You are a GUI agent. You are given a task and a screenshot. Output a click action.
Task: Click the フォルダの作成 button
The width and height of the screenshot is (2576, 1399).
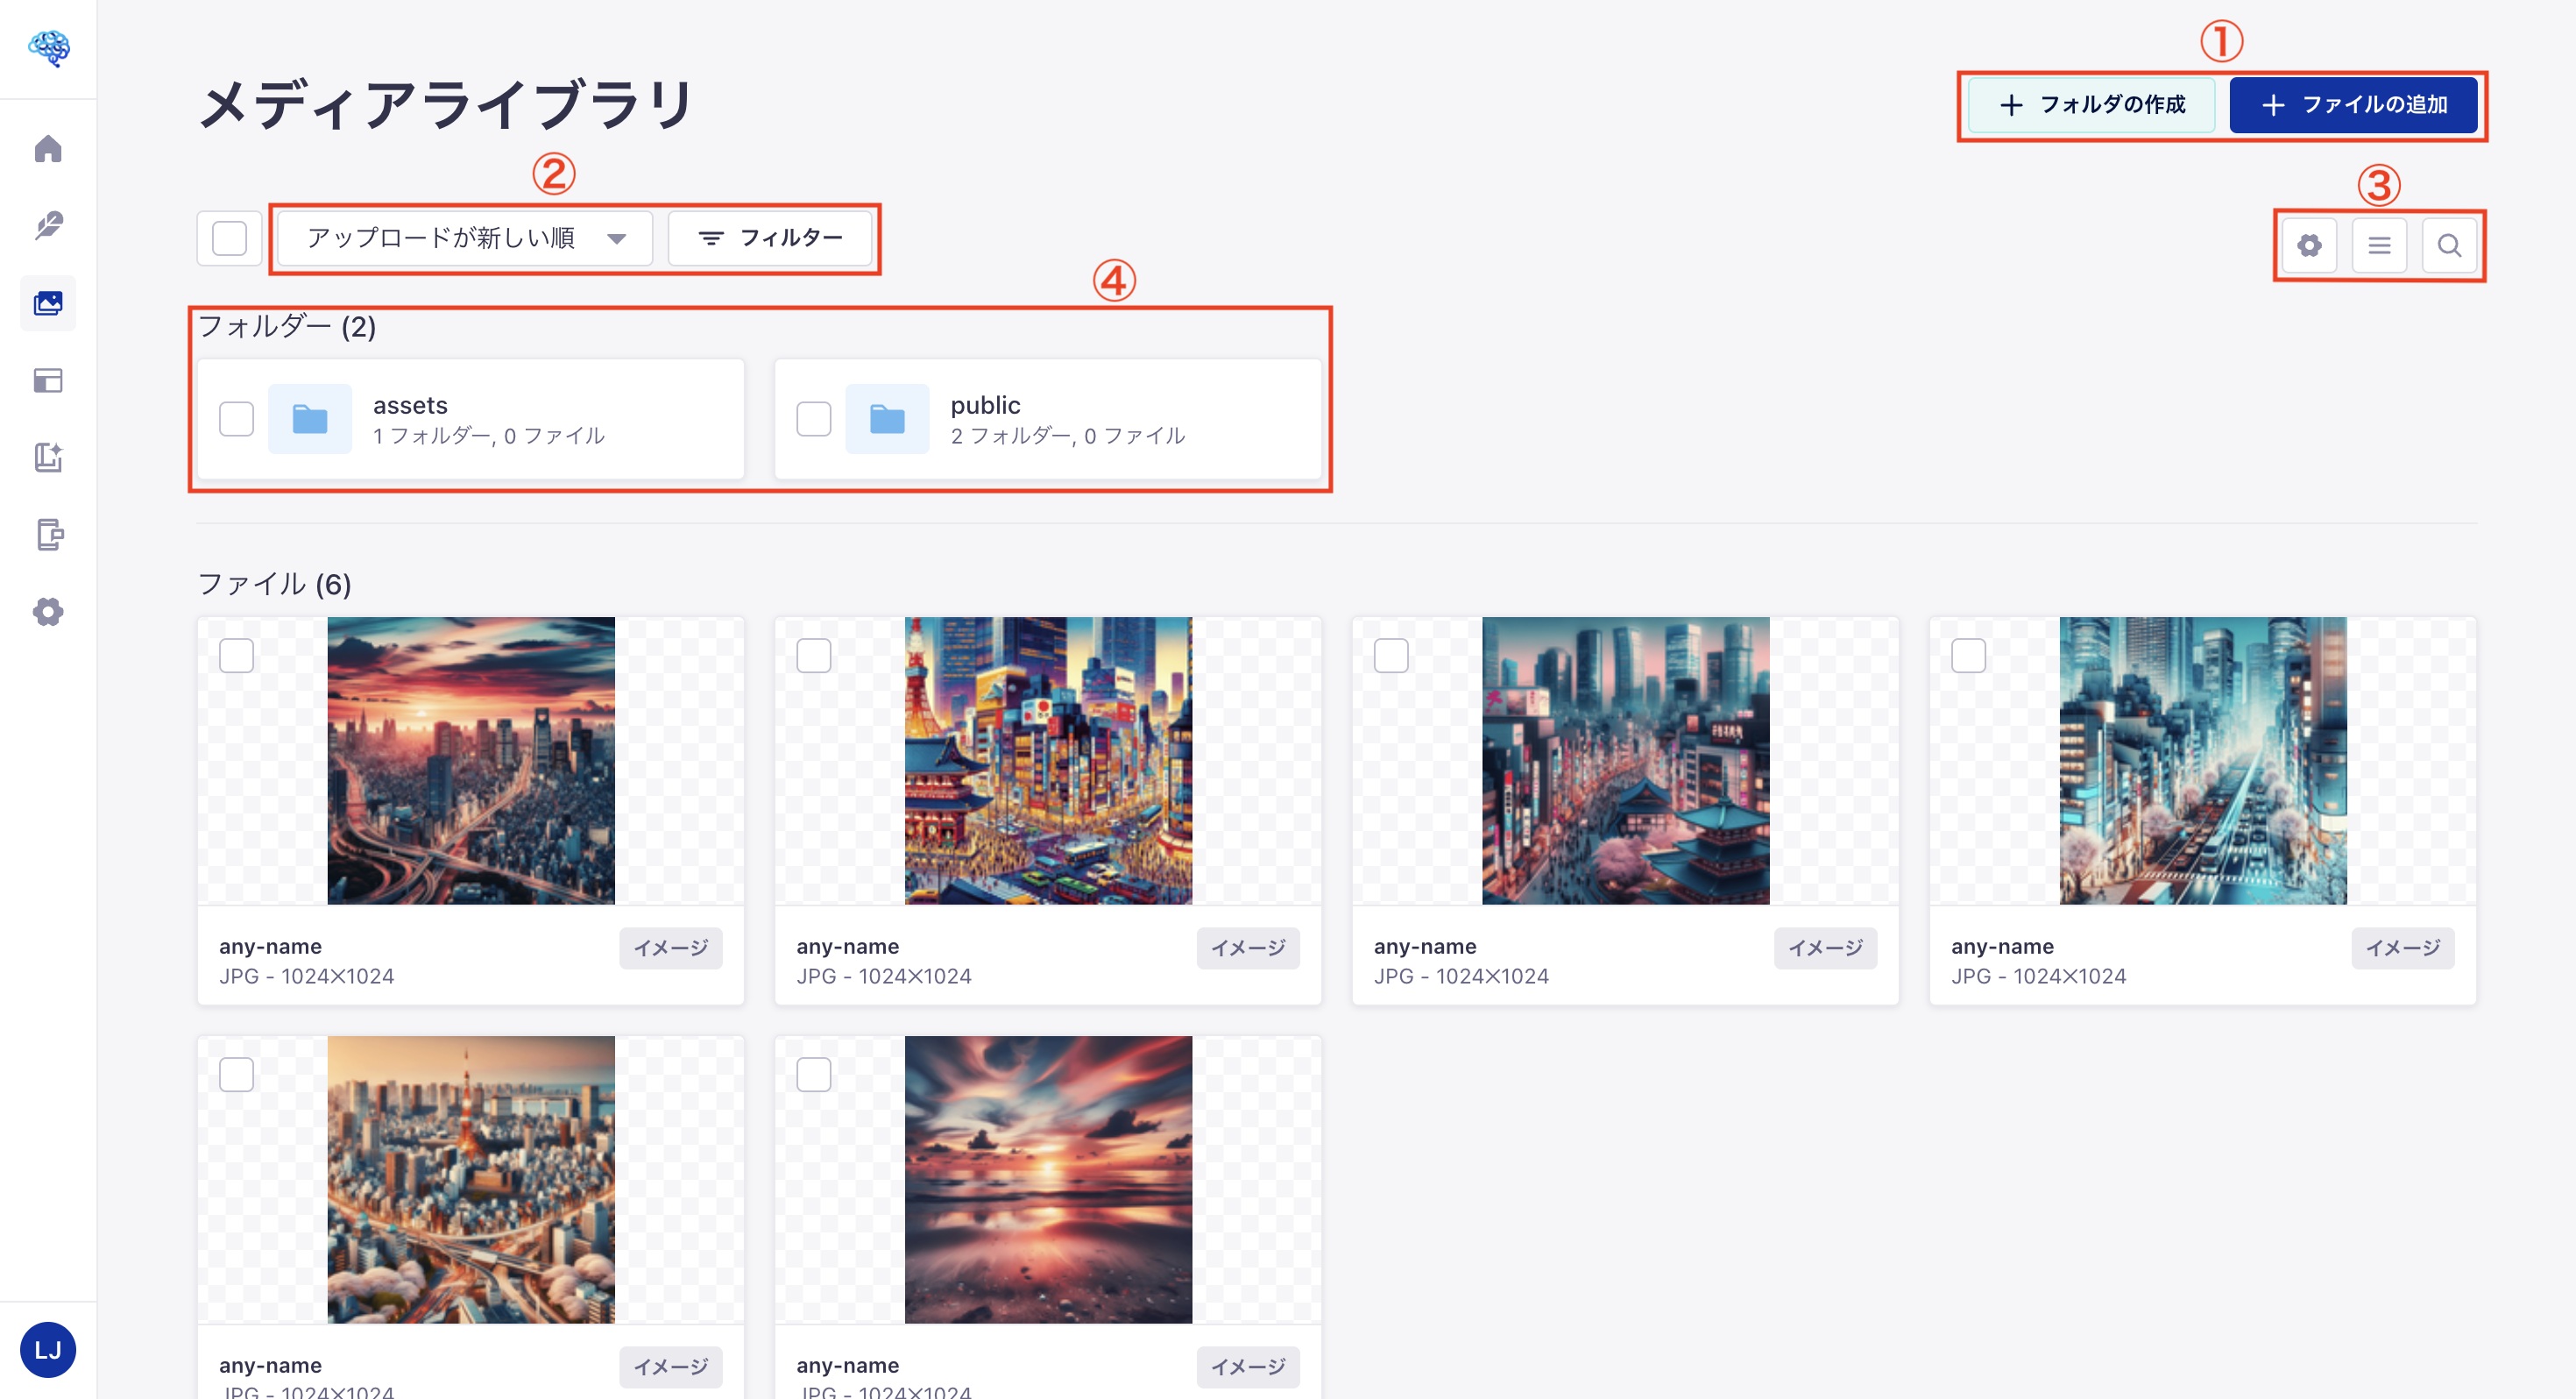[2092, 105]
